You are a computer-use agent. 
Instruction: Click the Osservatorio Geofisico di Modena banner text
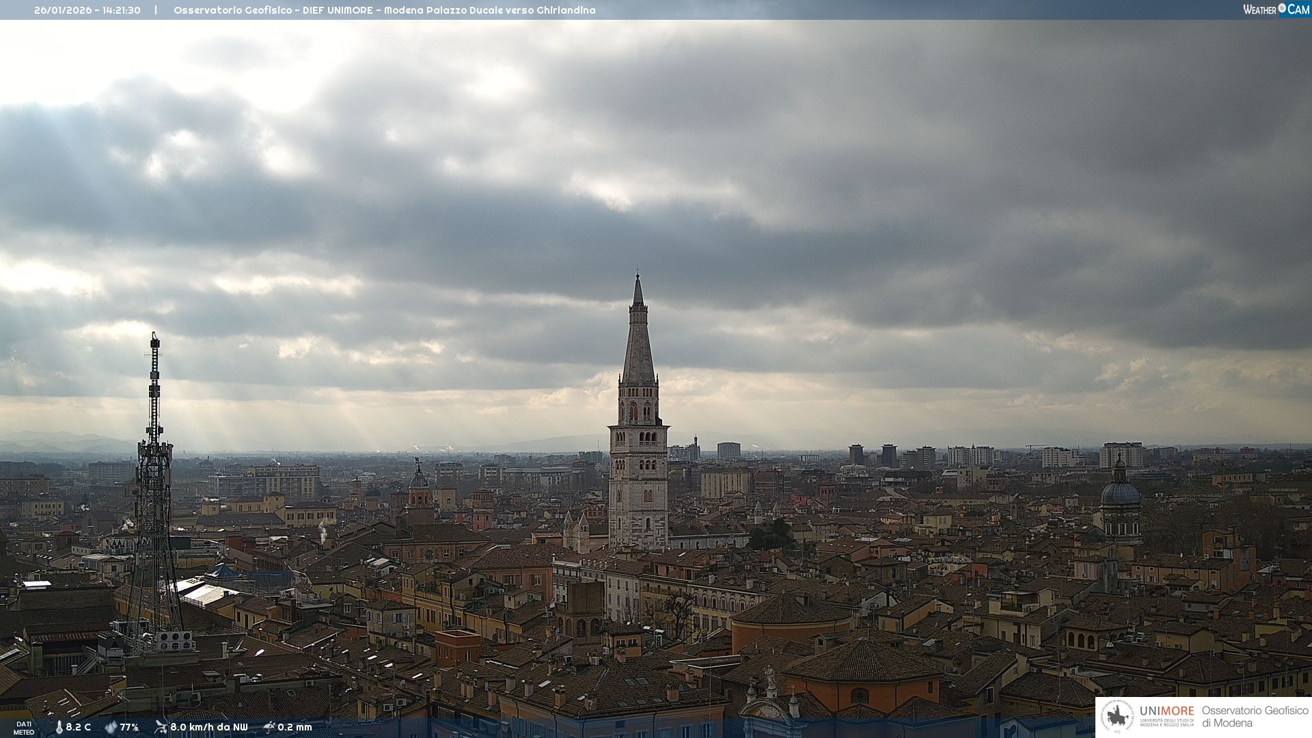[x=1254, y=716]
